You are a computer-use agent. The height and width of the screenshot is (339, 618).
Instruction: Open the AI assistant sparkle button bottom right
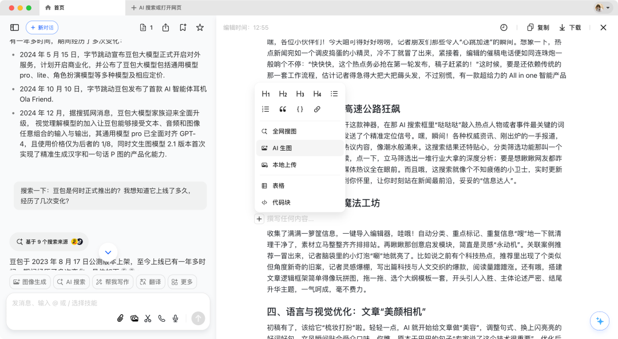pyautogui.click(x=600, y=321)
